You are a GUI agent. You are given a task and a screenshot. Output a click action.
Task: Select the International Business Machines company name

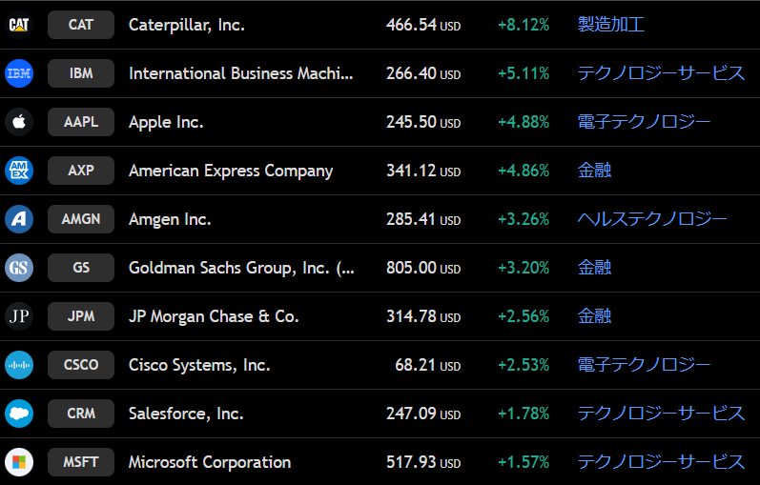click(x=240, y=73)
